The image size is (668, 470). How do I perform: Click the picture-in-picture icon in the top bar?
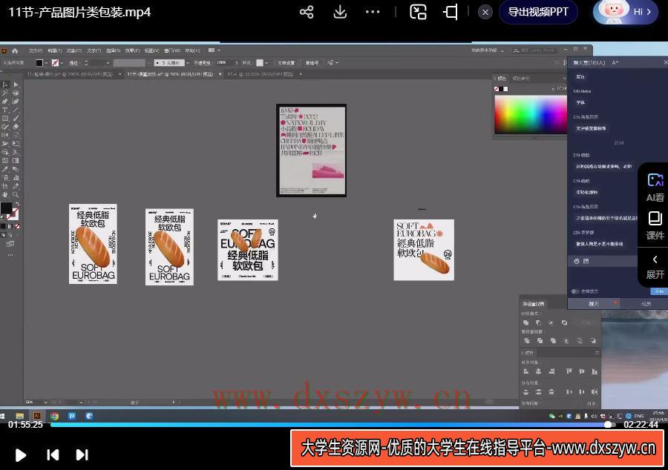(418, 12)
